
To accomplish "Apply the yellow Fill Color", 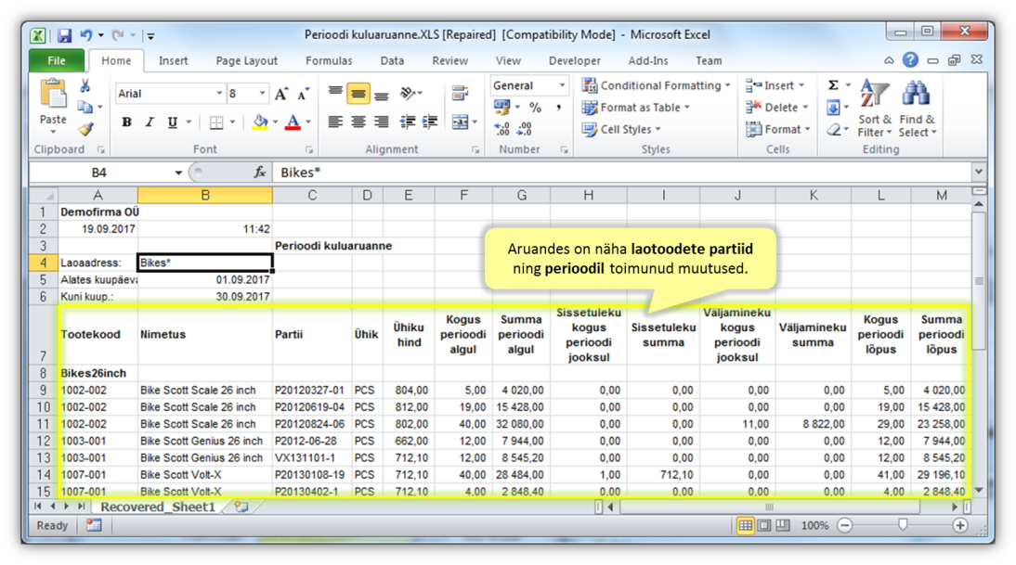I will 260,122.
